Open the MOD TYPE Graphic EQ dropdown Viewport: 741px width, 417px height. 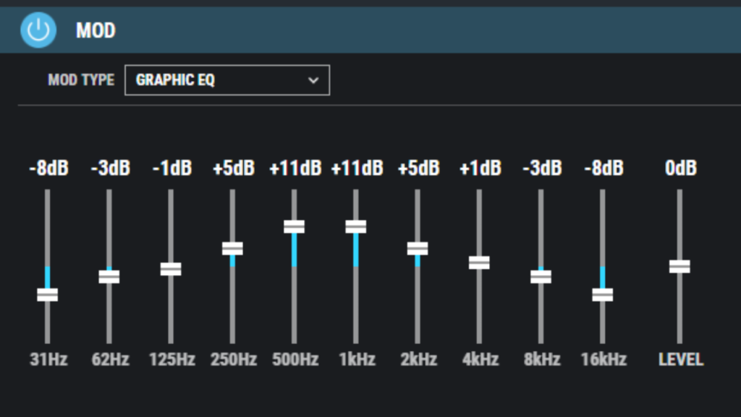tap(227, 80)
